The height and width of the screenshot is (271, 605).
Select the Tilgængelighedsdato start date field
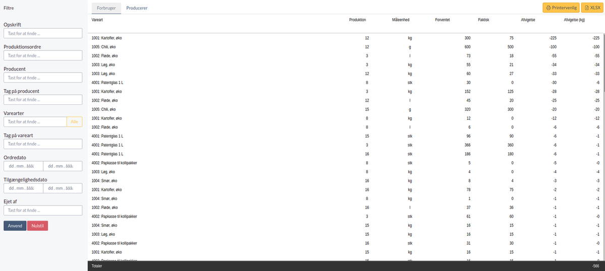(23, 188)
